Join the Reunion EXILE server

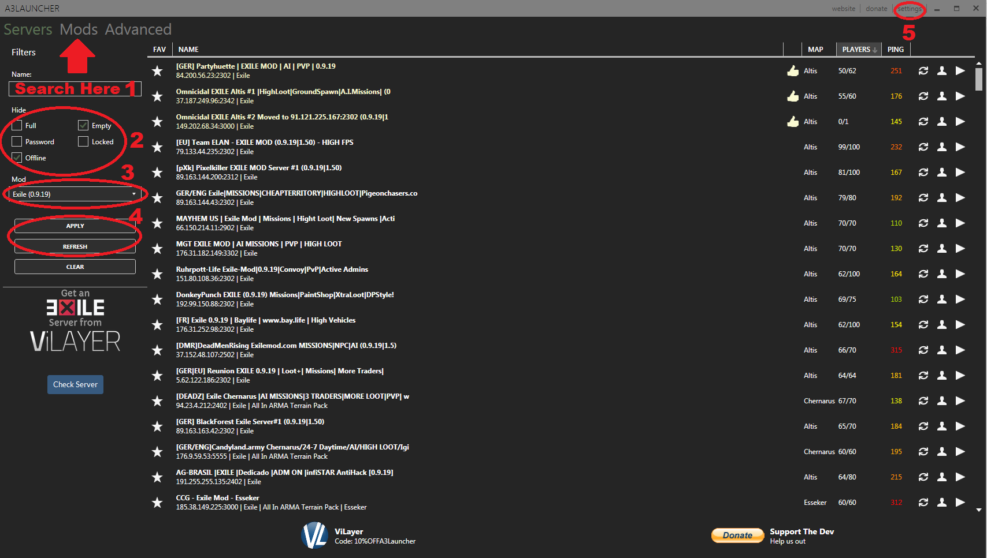click(x=960, y=376)
